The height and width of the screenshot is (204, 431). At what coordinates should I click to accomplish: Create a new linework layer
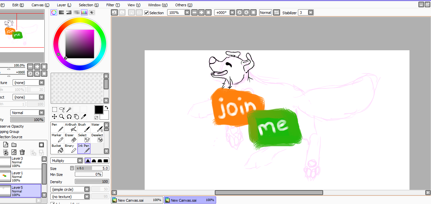pos(6,145)
